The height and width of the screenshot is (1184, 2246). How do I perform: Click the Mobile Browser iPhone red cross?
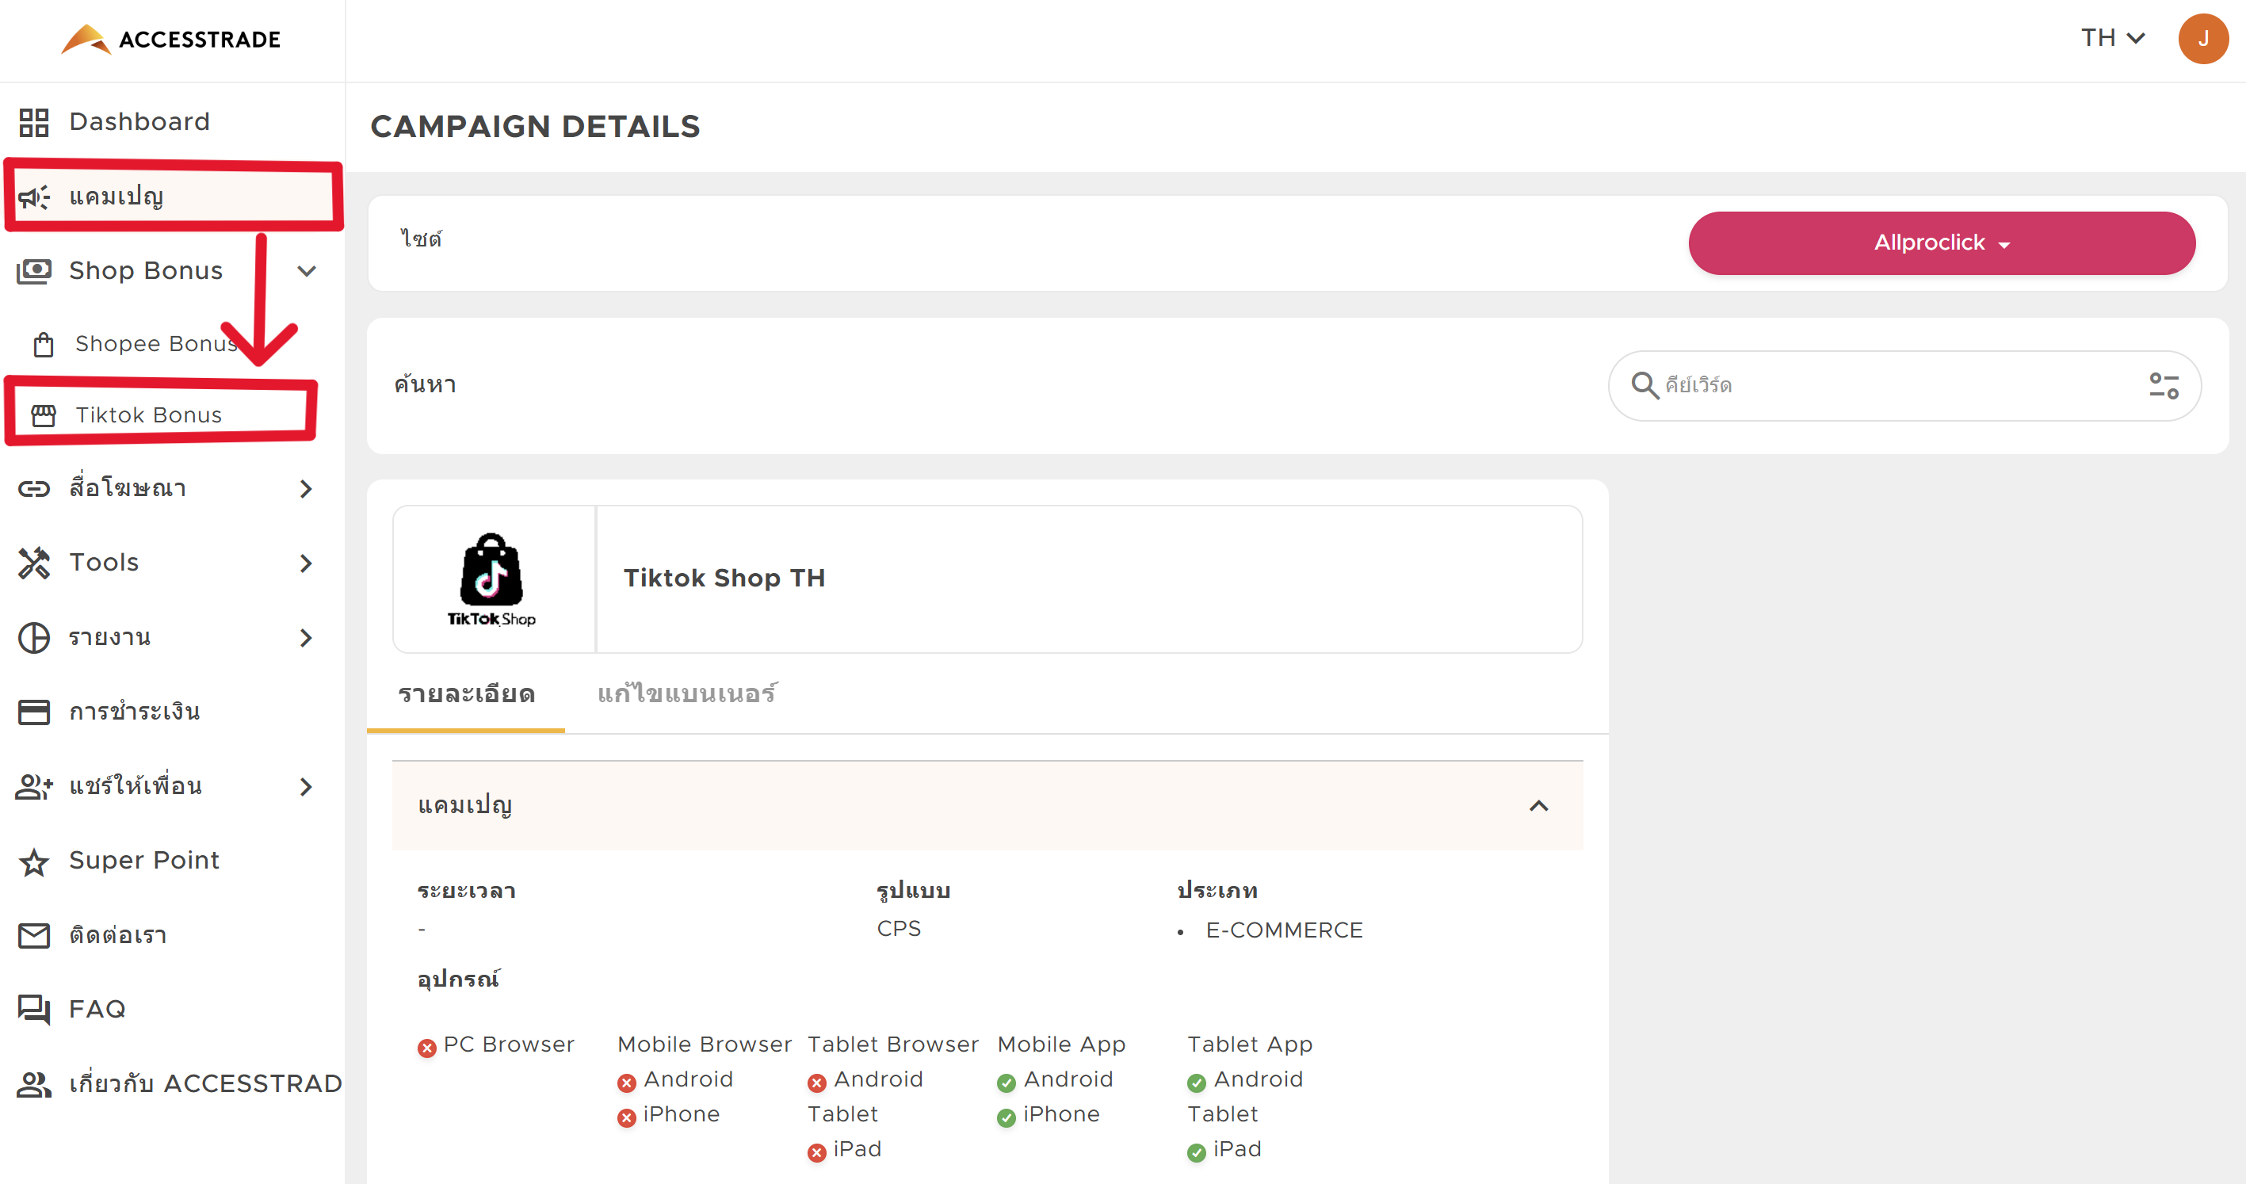pyautogui.click(x=626, y=1117)
